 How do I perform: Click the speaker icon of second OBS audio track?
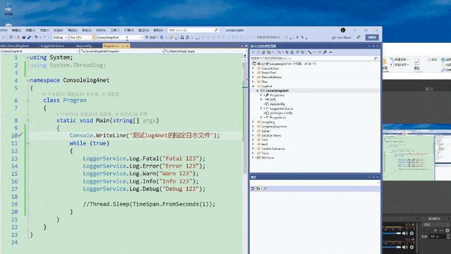[405, 247]
